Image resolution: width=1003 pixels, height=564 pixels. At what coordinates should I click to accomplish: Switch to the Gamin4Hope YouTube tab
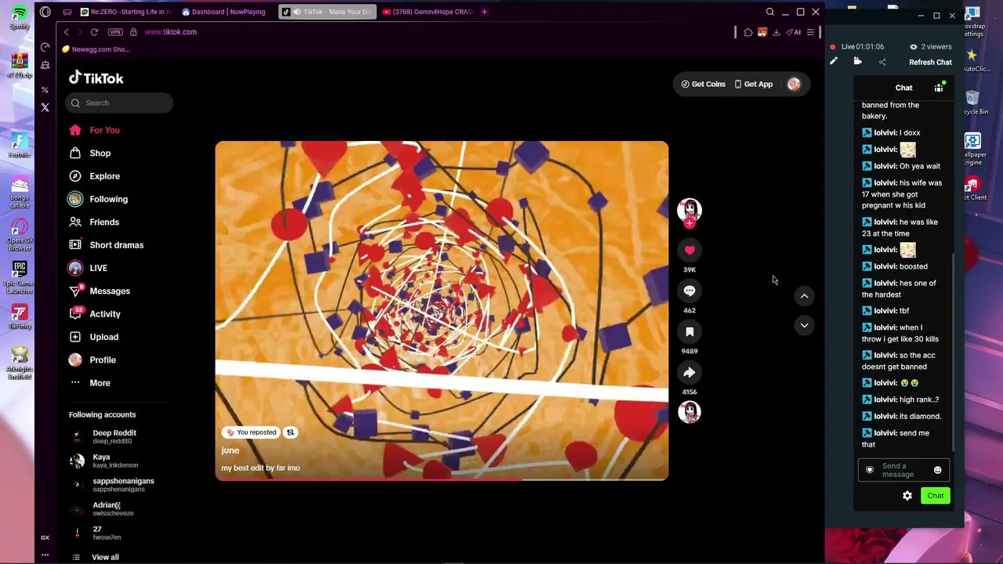click(428, 12)
